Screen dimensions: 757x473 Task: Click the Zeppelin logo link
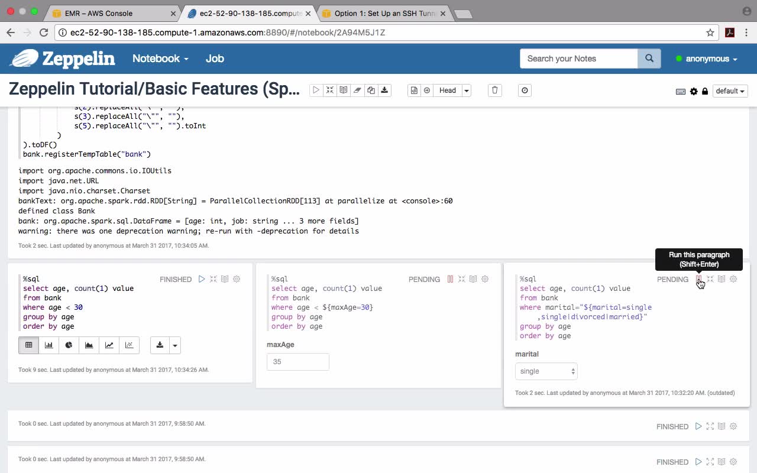63,59
